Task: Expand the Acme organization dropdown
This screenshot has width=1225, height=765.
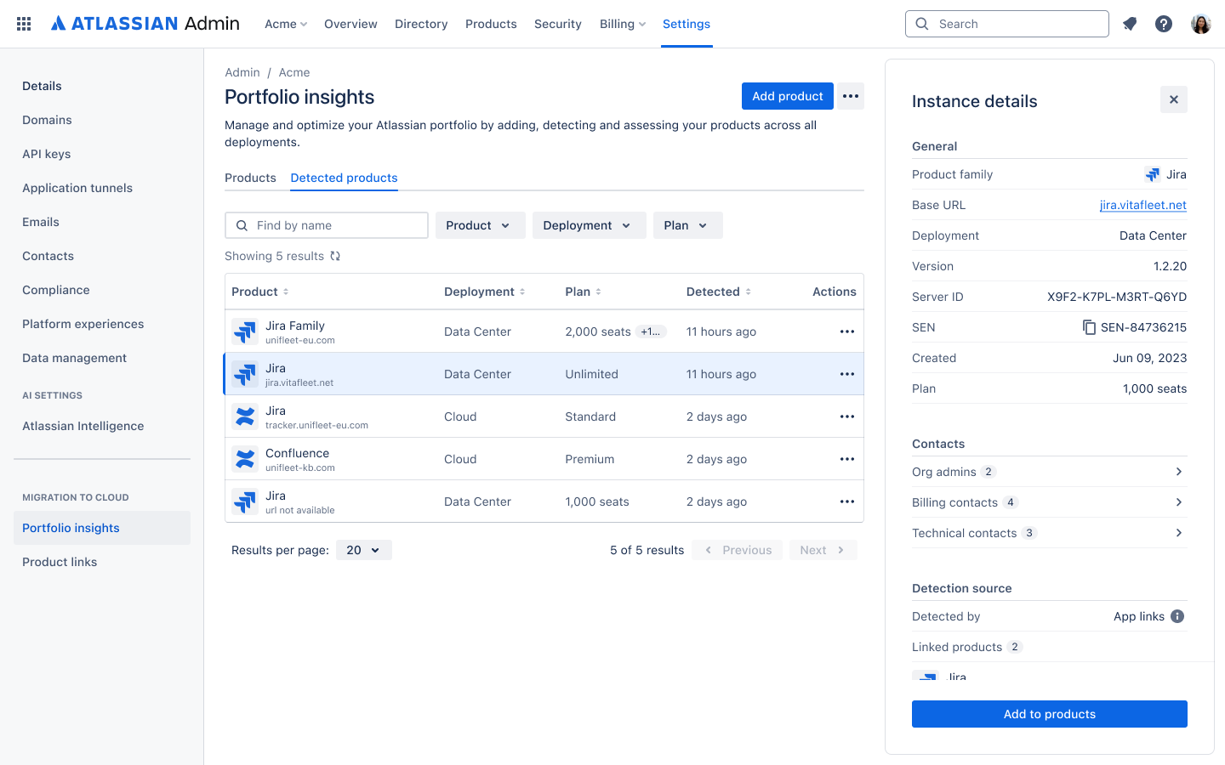Action: [x=286, y=24]
